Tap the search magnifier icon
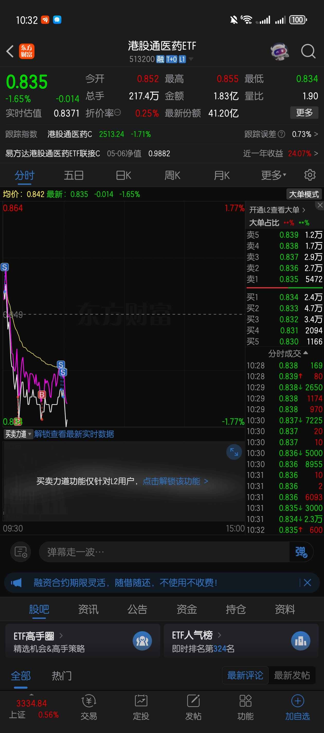324x733 pixels. click(x=308, y=52)
